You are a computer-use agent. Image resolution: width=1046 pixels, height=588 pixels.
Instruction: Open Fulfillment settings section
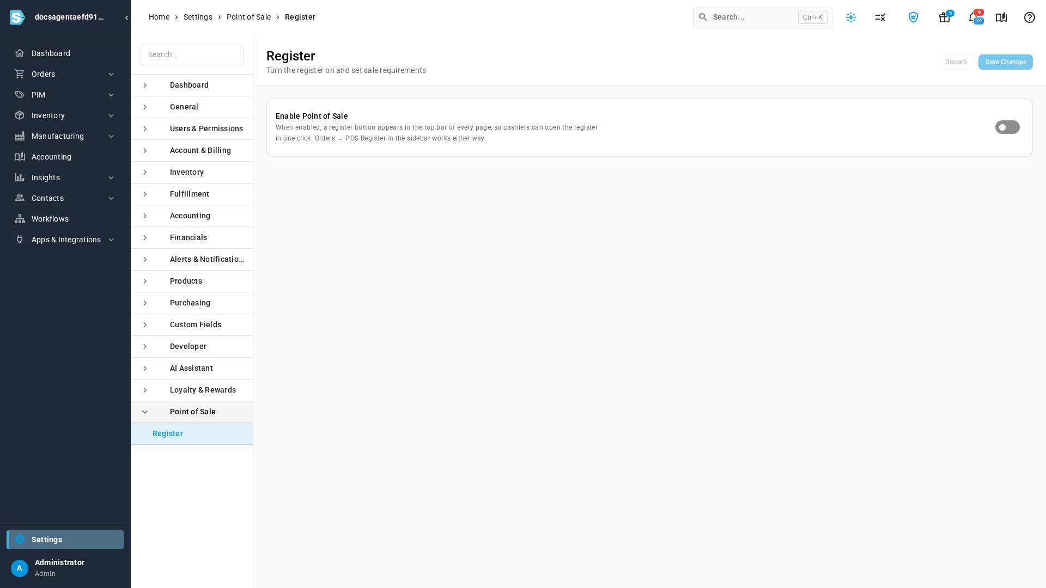192,194
